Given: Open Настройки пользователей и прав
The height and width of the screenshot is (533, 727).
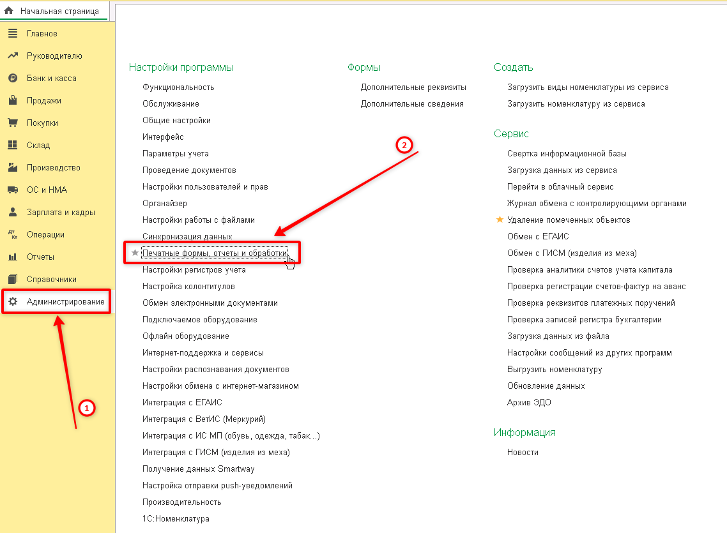Looking at the screenshot, I should pyautogui.click(x=206, y=186).
